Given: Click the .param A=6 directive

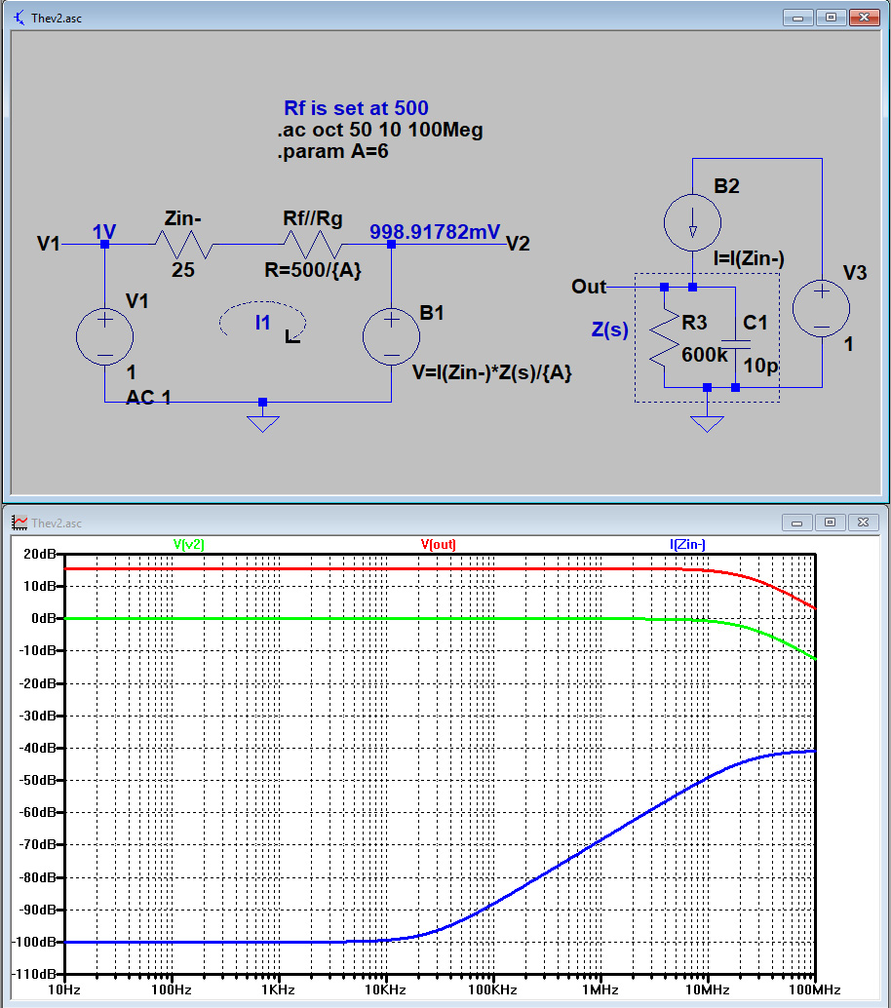Looking at the screenshot, I should point(333,152).
